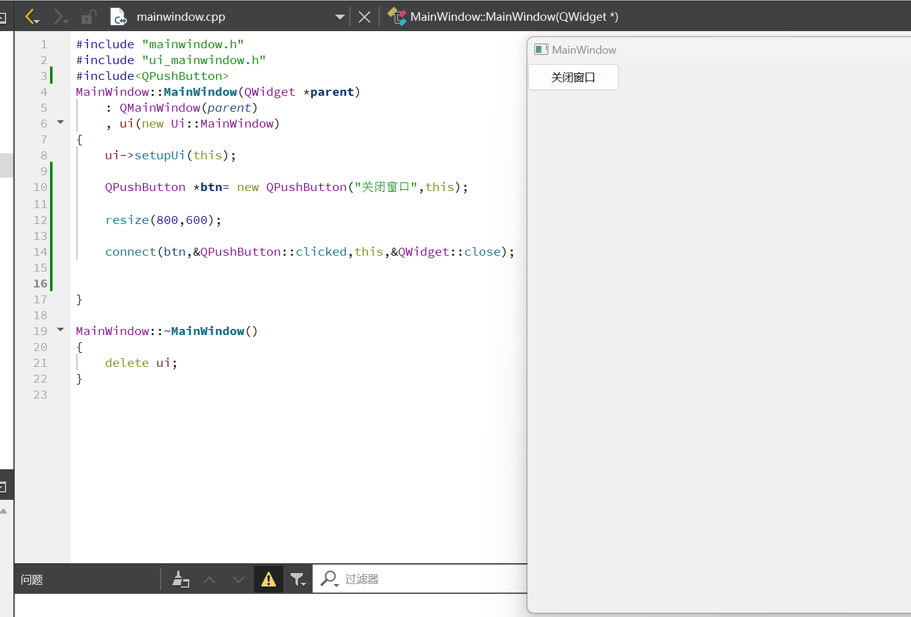This screenshot has width=911, height=617.
Task: Click line number 1 in the gutter
Action: pos(44,44)
